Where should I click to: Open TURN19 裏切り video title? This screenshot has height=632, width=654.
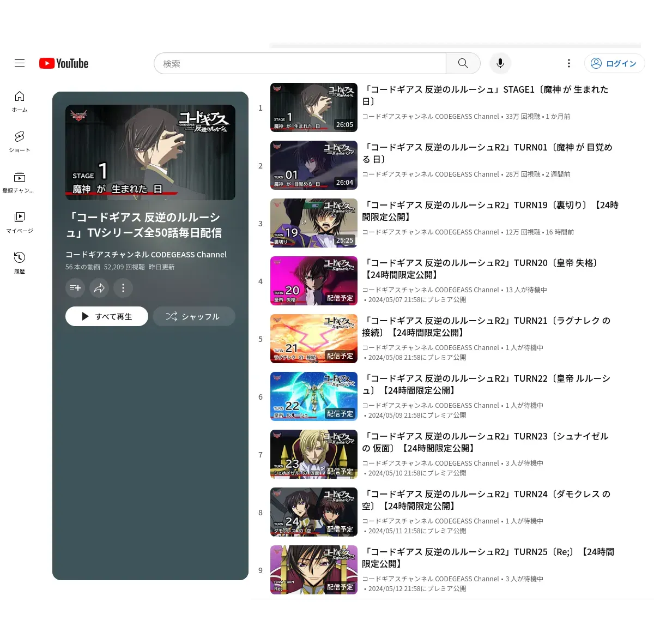coord(491,211)
